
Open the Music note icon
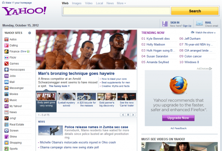click(x=6, y=100)
